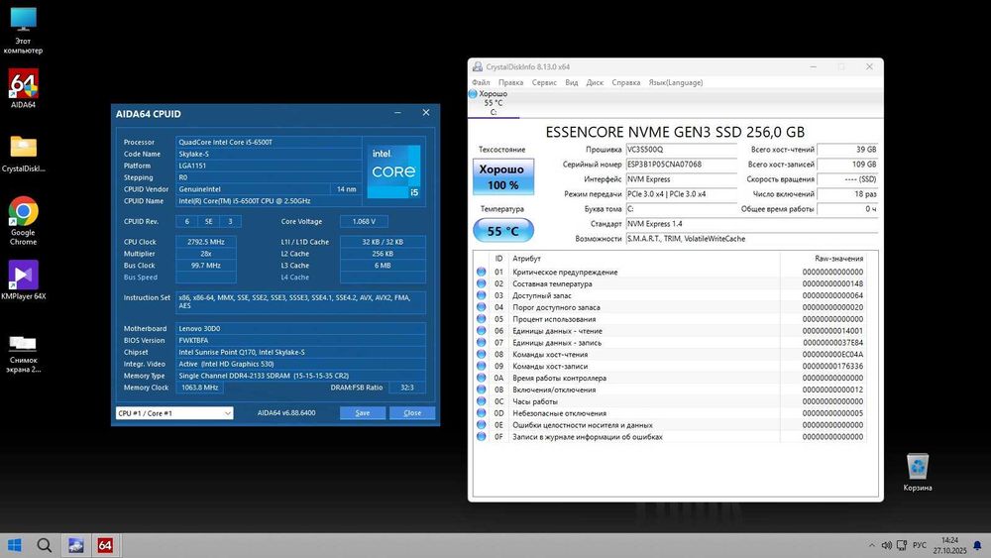The height and width of the screenshot is (558, 991).
Task: Open the Корзина recycle bin icon
Action: tap(917, 472)
